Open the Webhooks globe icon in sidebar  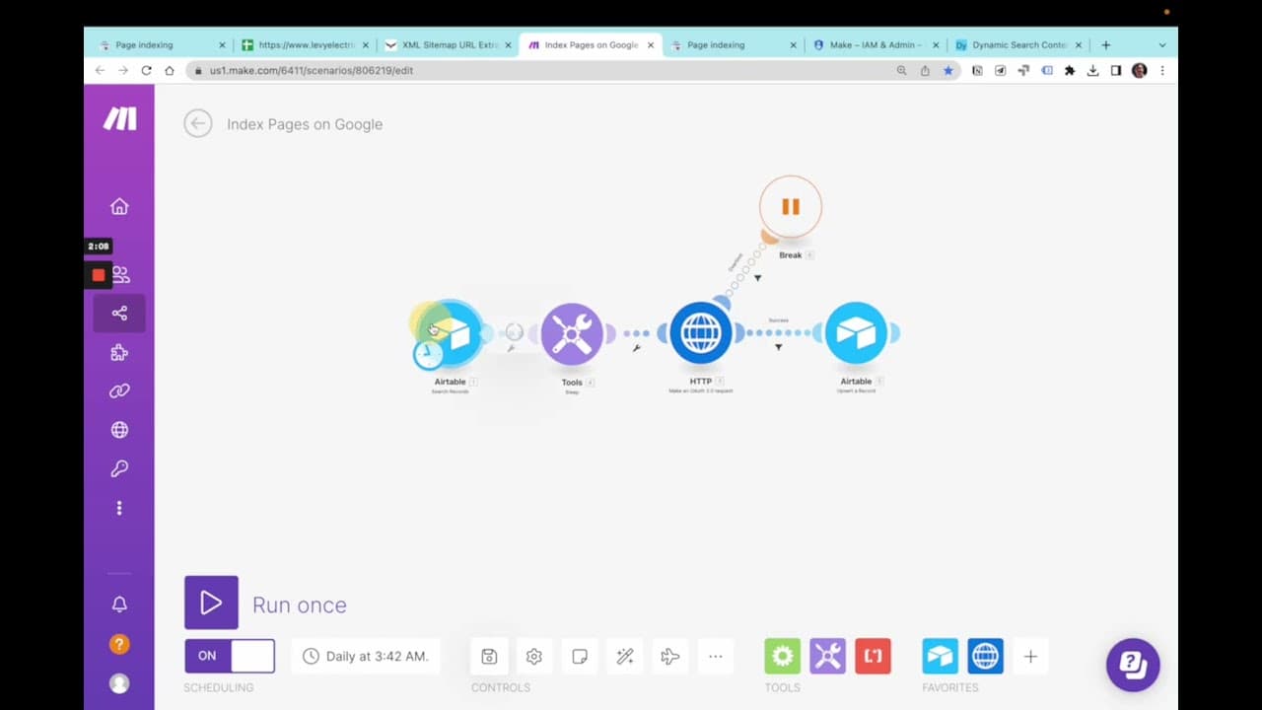(x=119, y=429)
